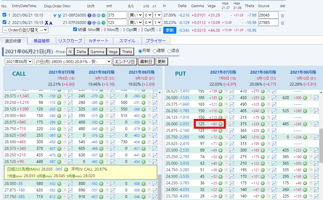
Task: Switch to the プライサー tab
Action: tap(156, 41)
